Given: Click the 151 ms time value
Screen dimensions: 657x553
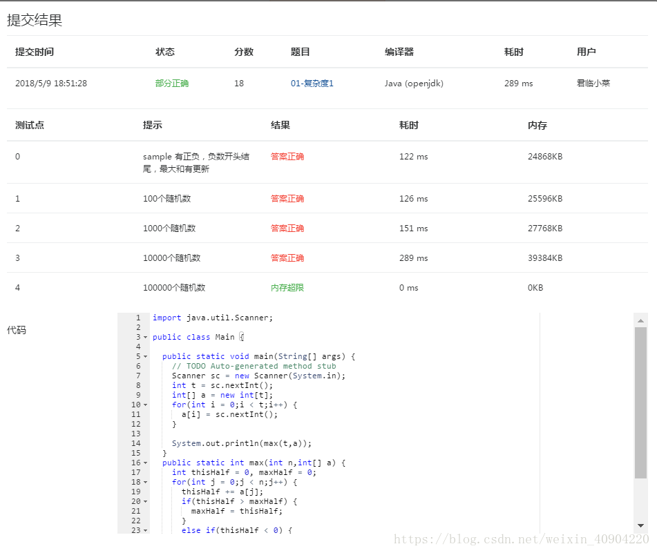Looking at the screenshot, I should pos(414,228).
